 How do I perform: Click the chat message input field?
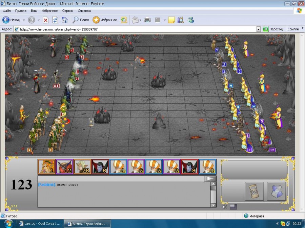tap(121, 179)
